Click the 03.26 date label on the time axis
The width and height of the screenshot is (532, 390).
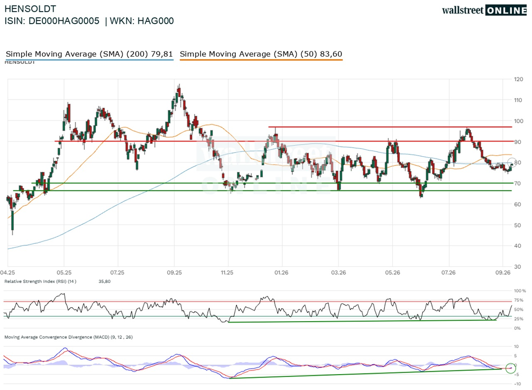[x=338, y=273]
